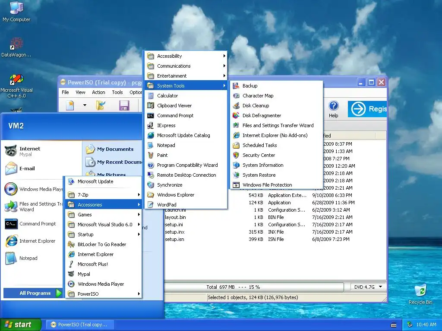The image size is (442, 331).
Task: Open Remote Desktop Connection
Action: coord(186,175)
